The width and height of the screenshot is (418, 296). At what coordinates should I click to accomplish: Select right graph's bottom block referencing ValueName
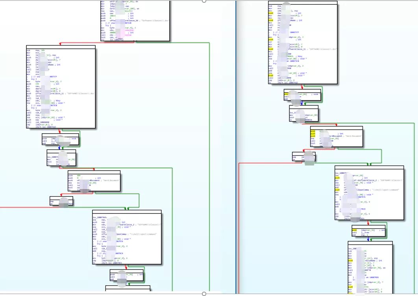[x=370, y=267]
